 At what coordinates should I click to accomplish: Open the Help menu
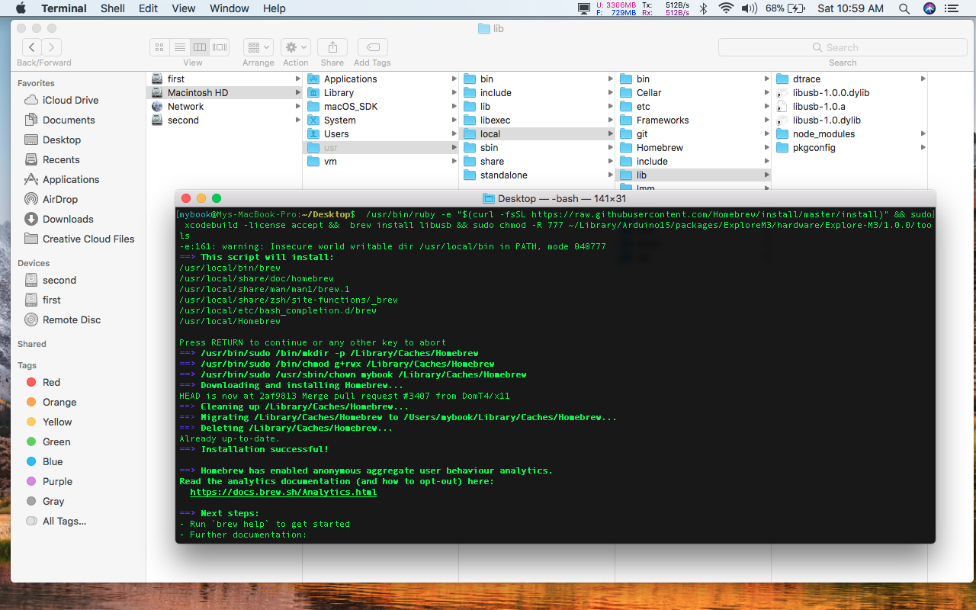click(x=274, y=8)
